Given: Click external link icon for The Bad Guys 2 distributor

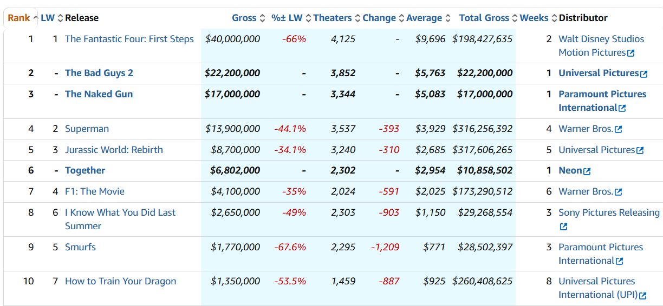Looking at the screenshot, I should coord(643,74).
